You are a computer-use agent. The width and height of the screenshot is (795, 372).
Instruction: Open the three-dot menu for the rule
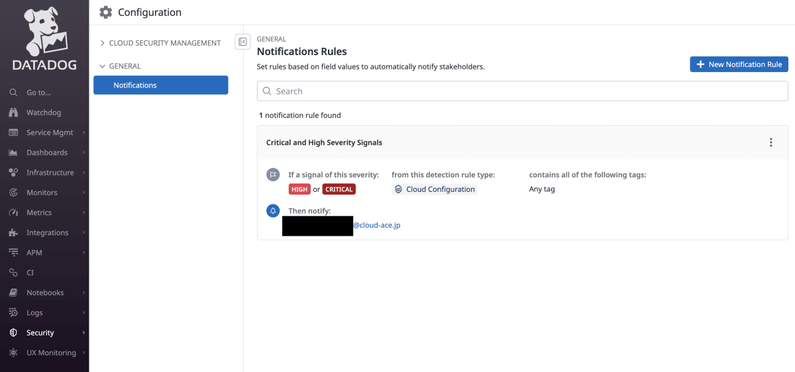[x=771, y=142]
